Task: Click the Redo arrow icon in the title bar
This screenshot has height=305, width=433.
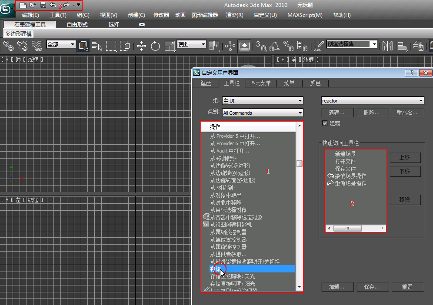Action: pos(67,5)
